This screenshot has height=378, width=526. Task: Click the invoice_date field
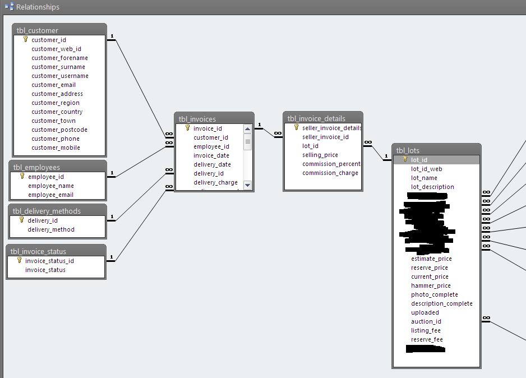pos(211,155)
